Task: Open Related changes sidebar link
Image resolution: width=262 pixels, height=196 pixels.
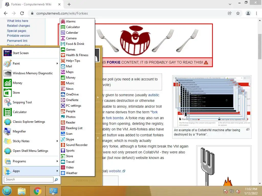Action: tap(18, 26)
